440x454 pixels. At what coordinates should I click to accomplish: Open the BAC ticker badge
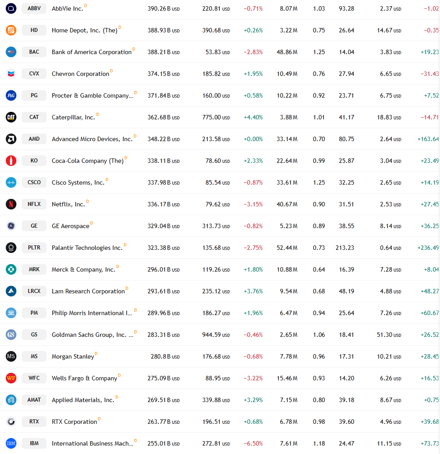[x=34, y=52]
